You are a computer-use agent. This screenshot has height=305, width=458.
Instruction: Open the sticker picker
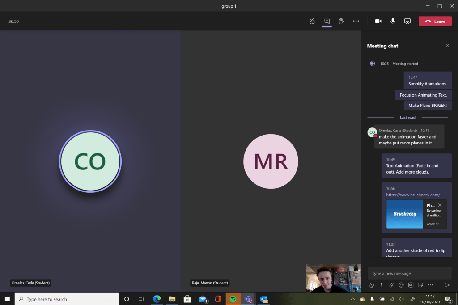click(420, 285)
